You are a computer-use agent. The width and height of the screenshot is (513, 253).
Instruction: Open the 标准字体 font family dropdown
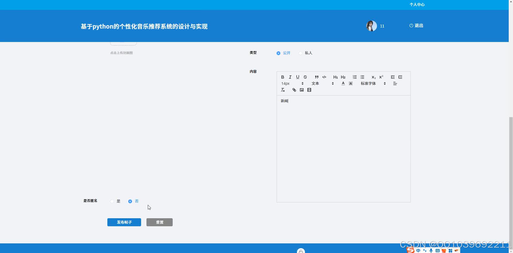369,83
